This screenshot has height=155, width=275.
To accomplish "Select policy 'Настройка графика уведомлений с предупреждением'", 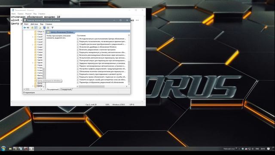I will pyautogui.click(x=101, y=69).
